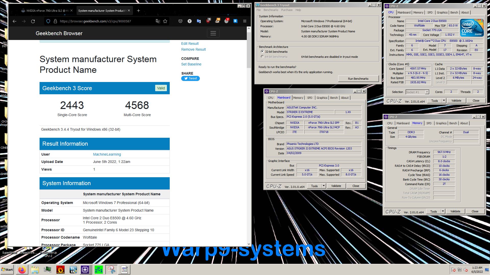Open tracking protection shield icon
Screen dimensions: 490x275
tap(48, 21)
